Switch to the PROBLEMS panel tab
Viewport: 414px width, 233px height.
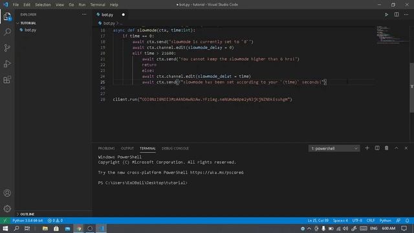tap(106, 148)
